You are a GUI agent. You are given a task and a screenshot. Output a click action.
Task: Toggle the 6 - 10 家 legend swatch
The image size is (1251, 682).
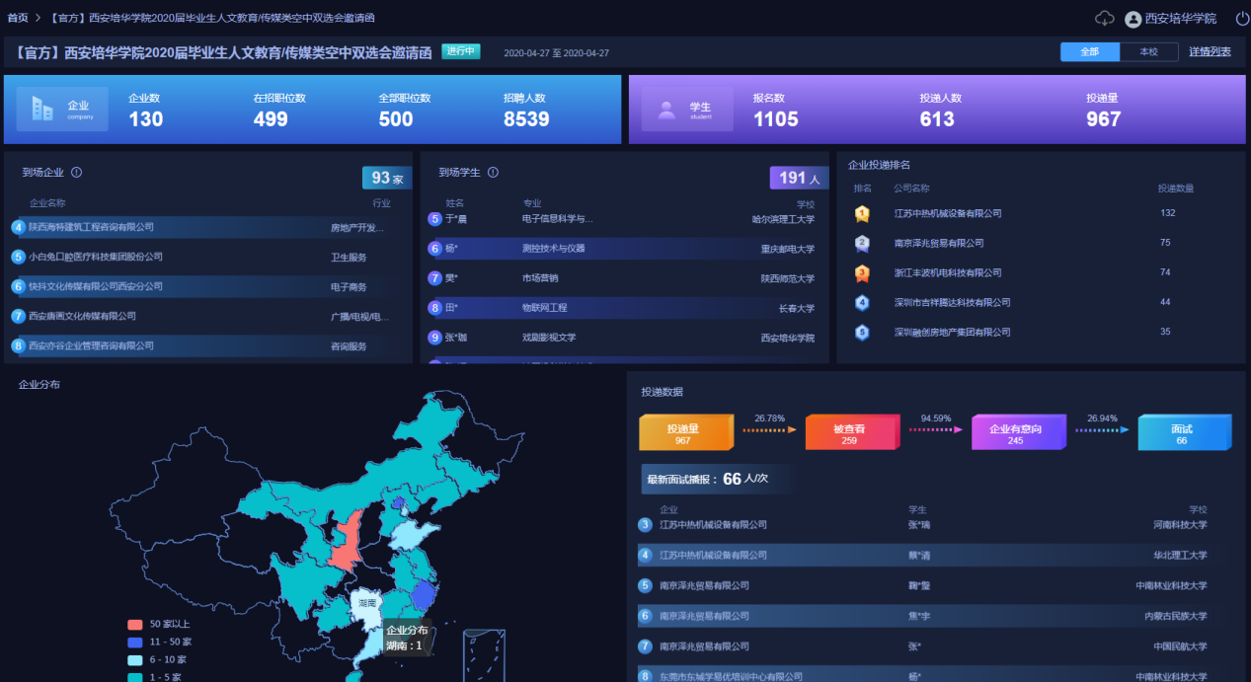(135, 659)
